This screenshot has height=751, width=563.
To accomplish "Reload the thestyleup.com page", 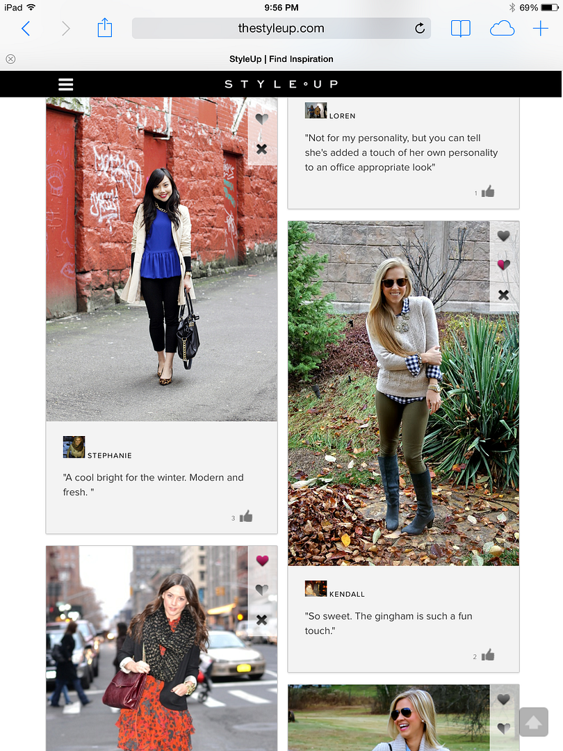I will 420,29.
